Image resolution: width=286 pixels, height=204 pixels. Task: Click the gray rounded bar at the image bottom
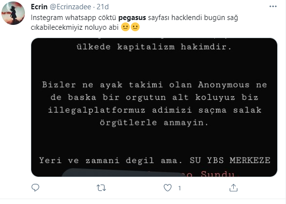tap(122, 172)
